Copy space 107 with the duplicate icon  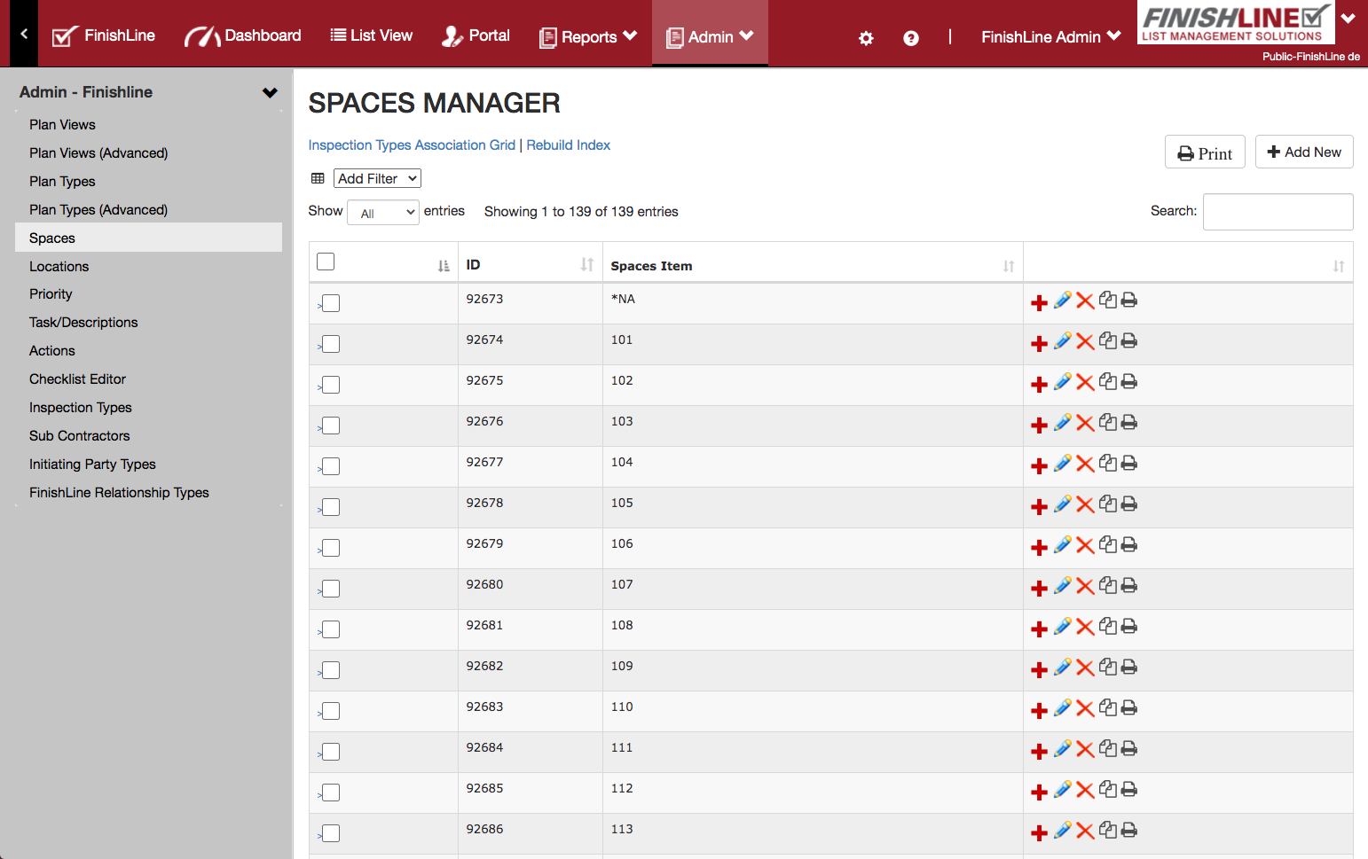click(x=1108, y=585)
